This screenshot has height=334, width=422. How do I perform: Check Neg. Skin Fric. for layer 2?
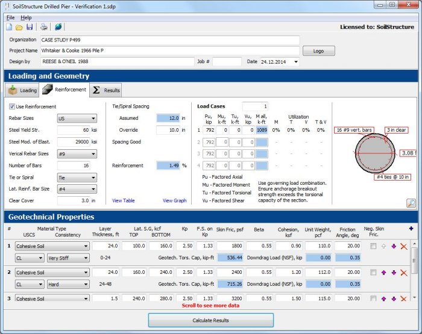(374, 273)
